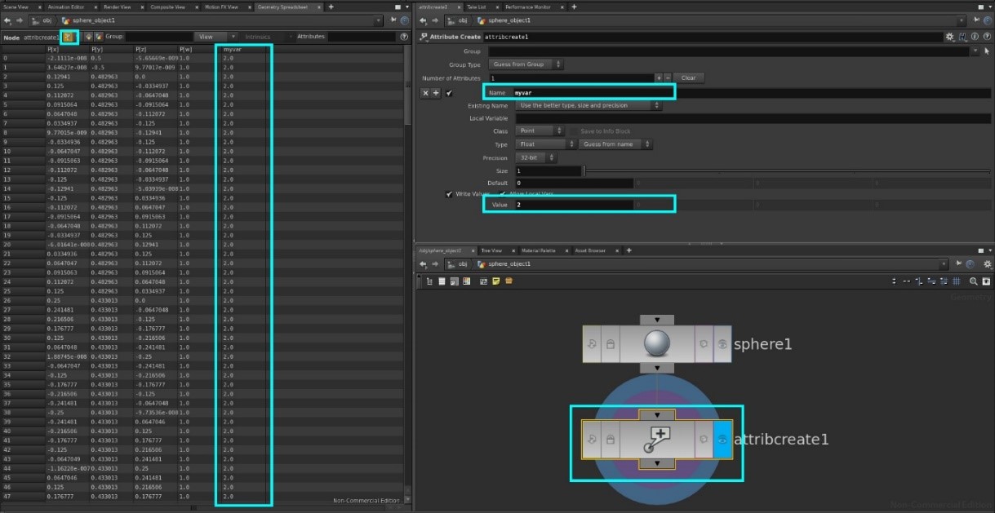
Task: Click the pin icon beside the path bar
Action: (x=958, y=264)
